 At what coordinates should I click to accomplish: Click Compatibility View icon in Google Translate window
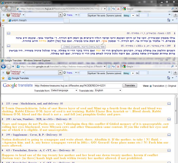click(x=109, y=66)
